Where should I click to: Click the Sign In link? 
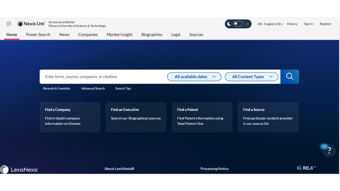point(308,24)
